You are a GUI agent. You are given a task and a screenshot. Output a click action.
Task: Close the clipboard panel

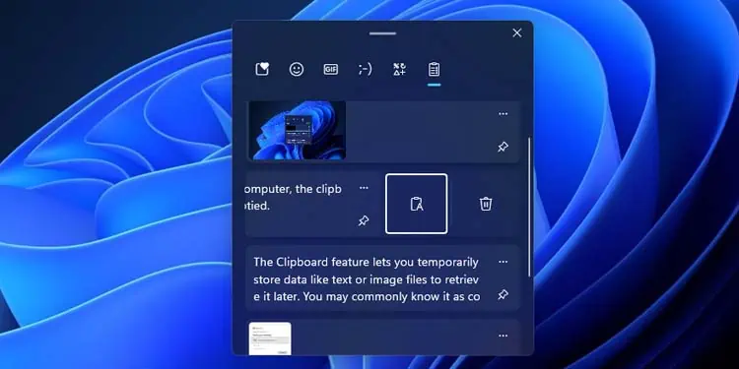coord(517,32)
